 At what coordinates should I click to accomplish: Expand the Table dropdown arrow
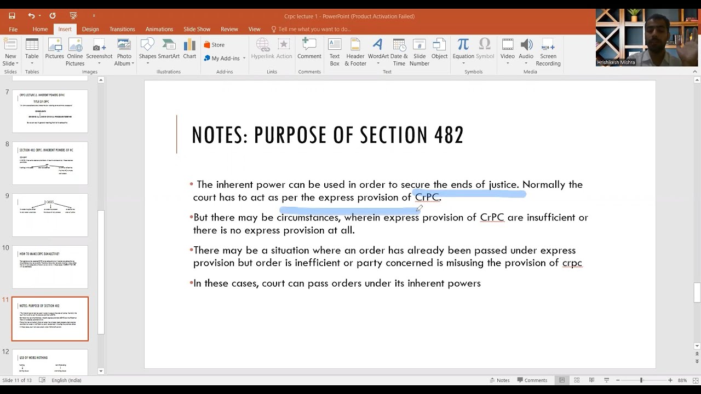pos(32,63)
